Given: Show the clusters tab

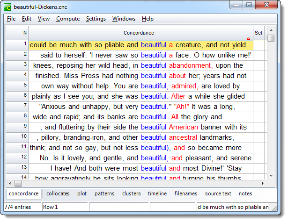Looking at the screenshot, I should (x=131, y=193).
